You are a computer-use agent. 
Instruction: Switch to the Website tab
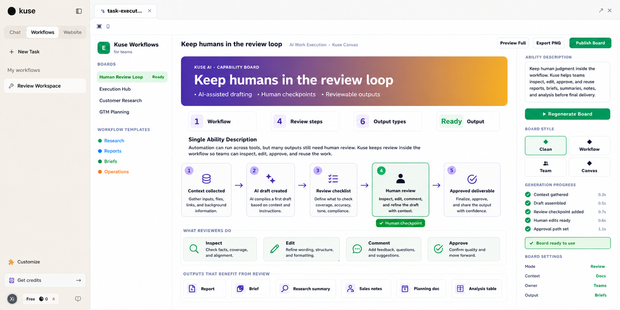coord(72,32)
